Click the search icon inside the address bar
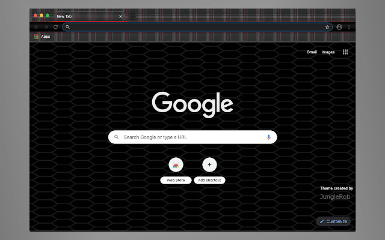This screenshot has height=240, width=385. pos(67,27)
